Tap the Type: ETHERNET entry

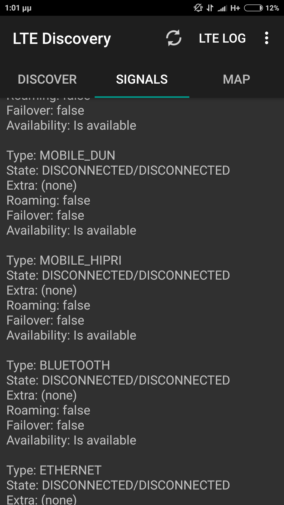pyautogui.click(x=54, y=470)
